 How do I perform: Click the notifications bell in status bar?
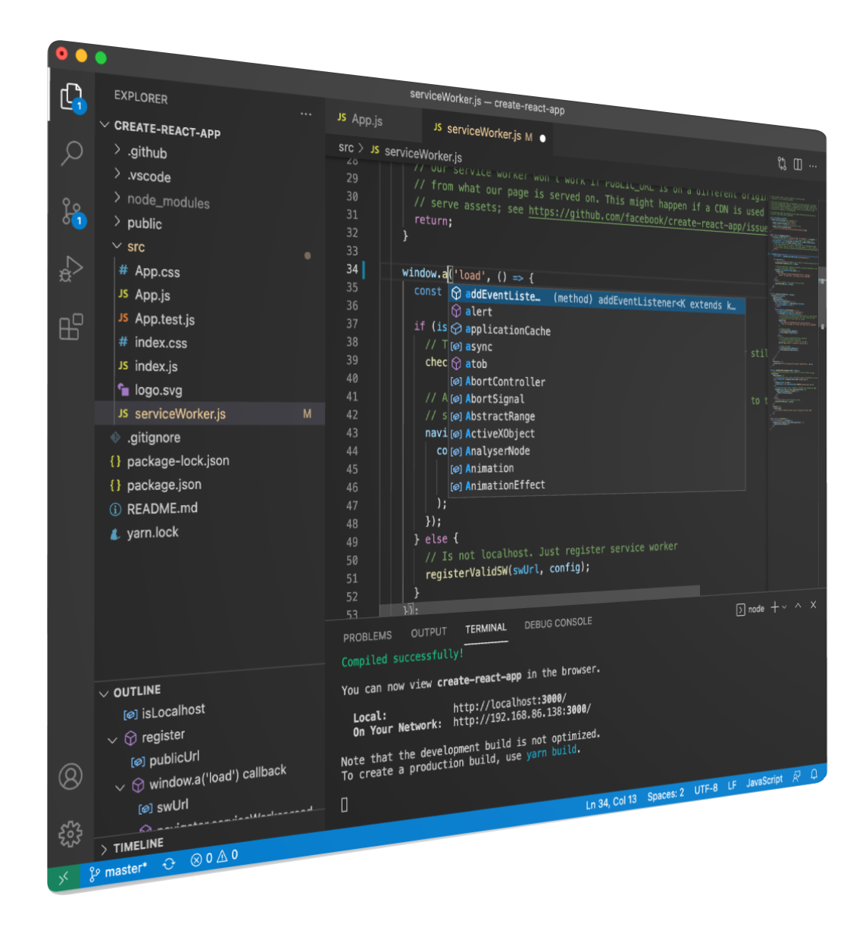814,774
